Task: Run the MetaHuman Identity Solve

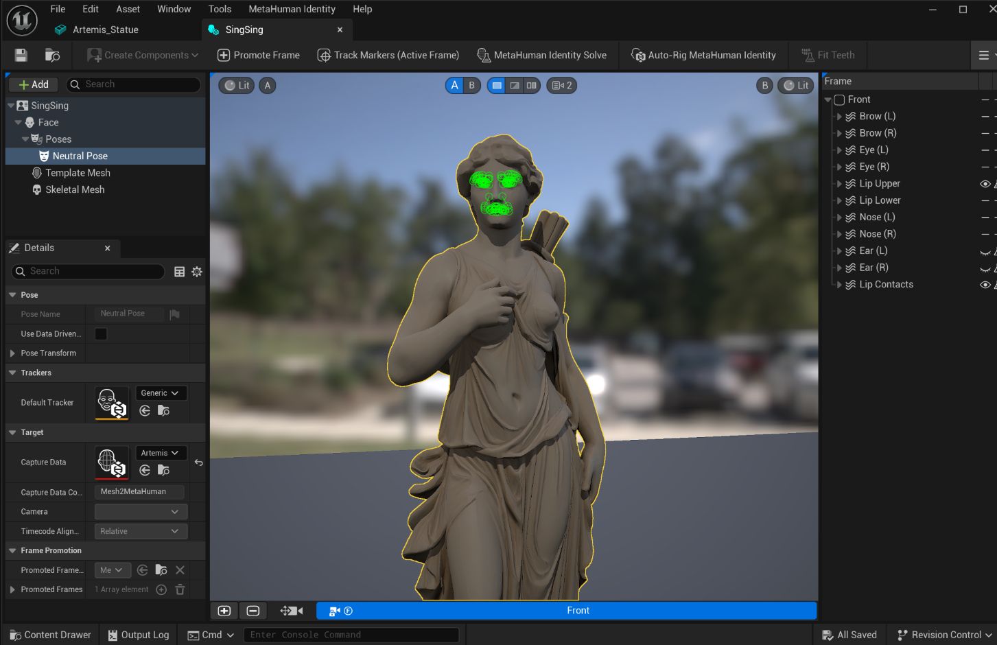Action: [x=541, y=55]
